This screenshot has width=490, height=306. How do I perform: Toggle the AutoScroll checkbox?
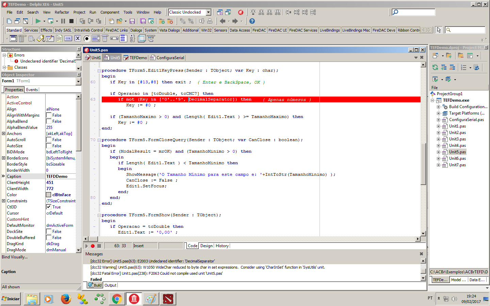tap(49, 140)
